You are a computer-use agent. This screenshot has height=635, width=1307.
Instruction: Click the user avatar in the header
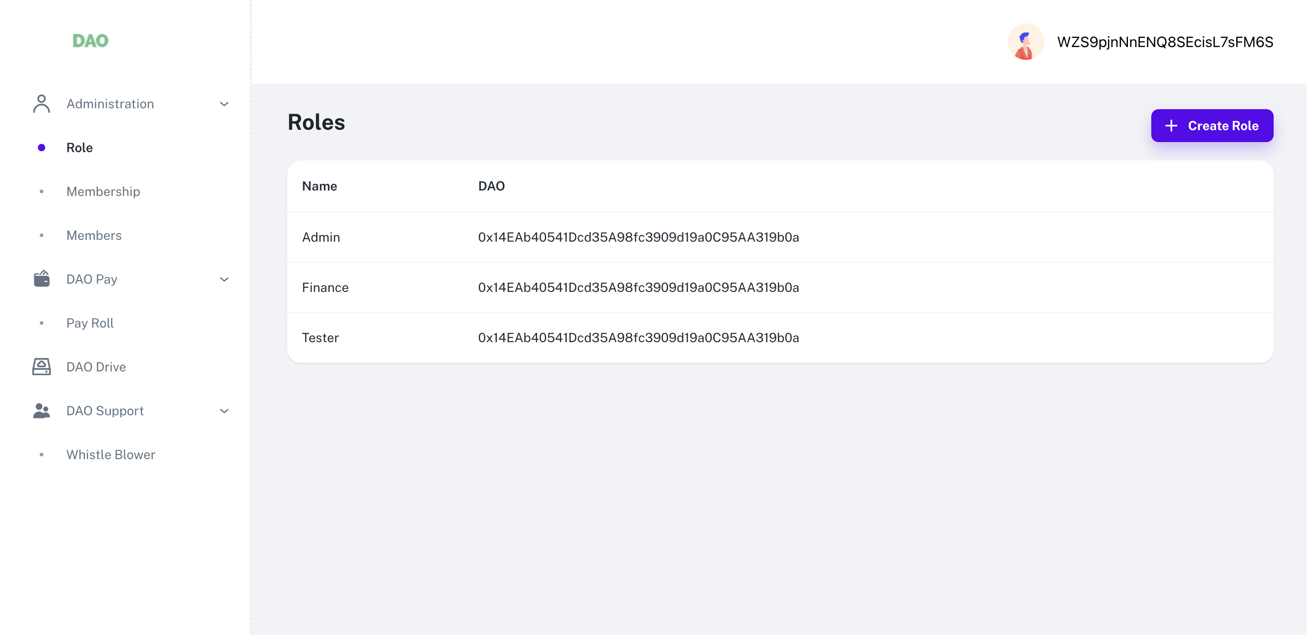pos(1025,42)
